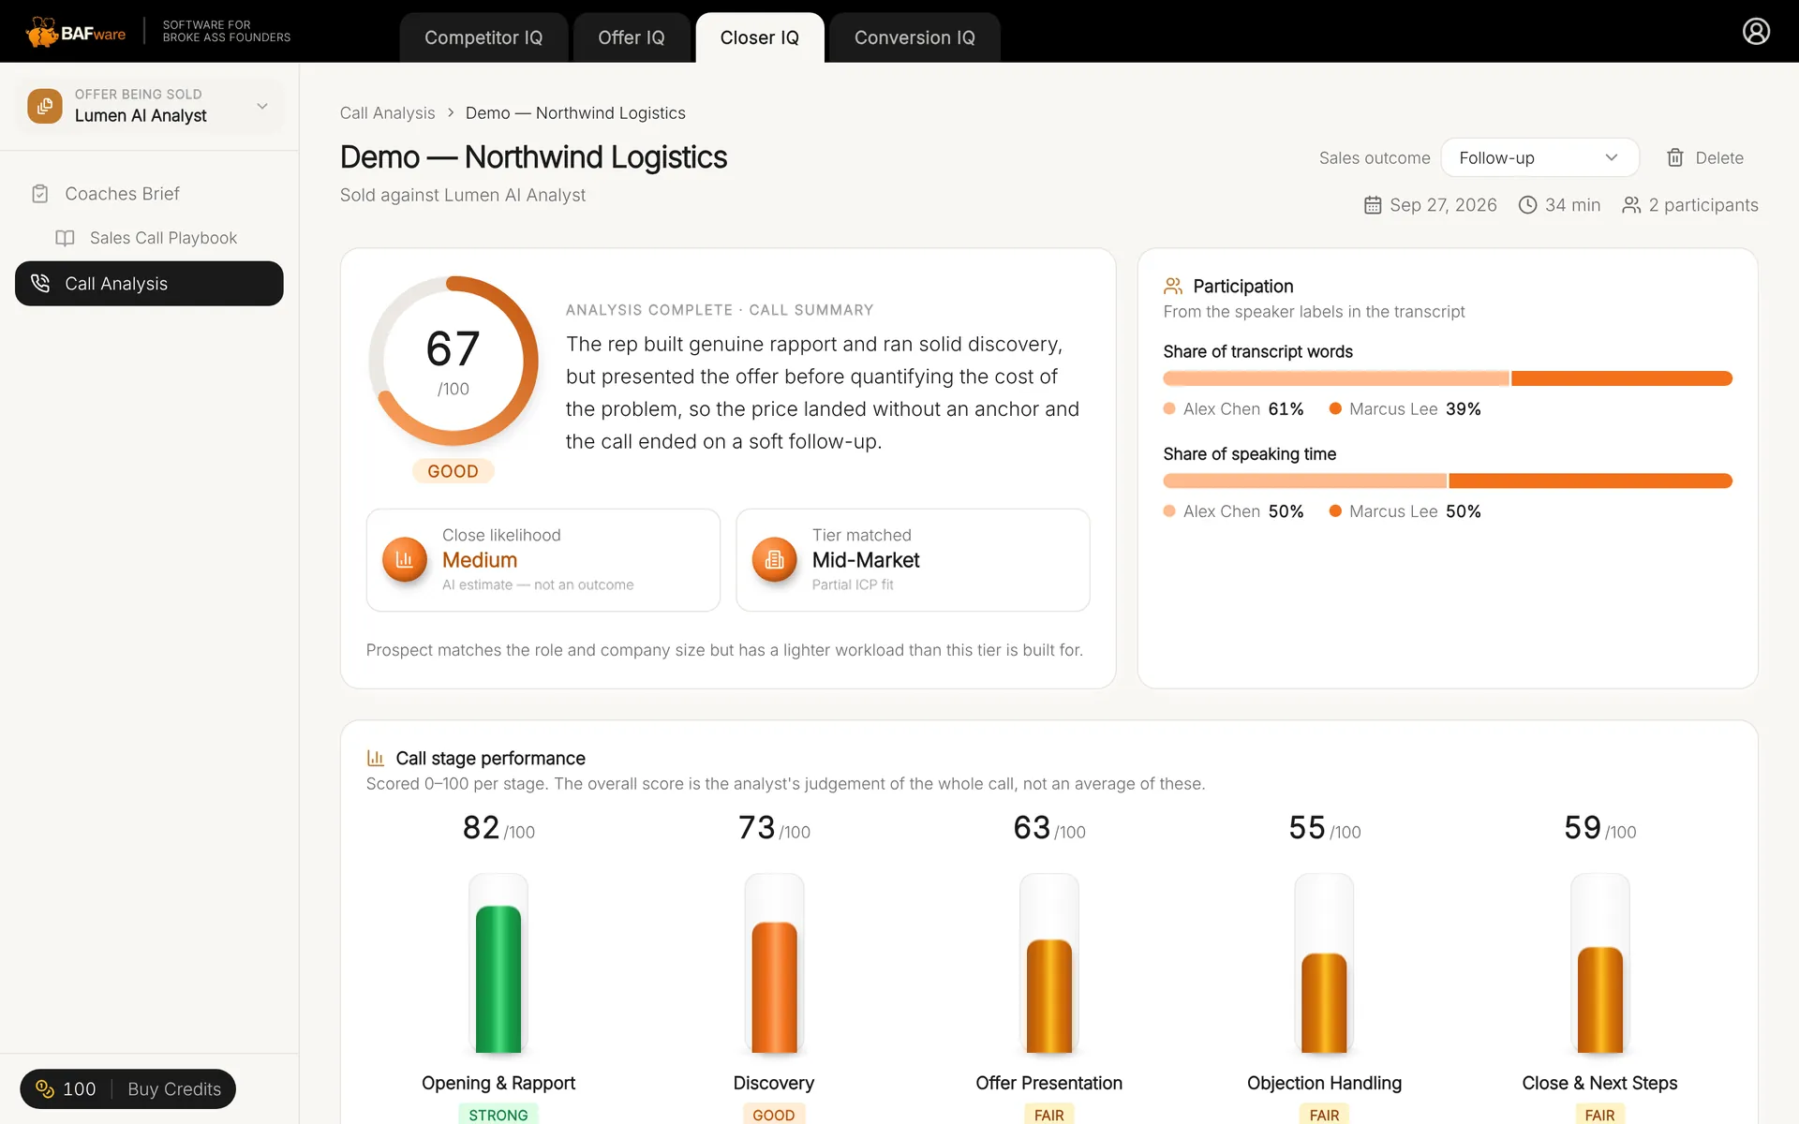
Task: Click the Tier matched Mid-Market card
Action: point(913,560)
